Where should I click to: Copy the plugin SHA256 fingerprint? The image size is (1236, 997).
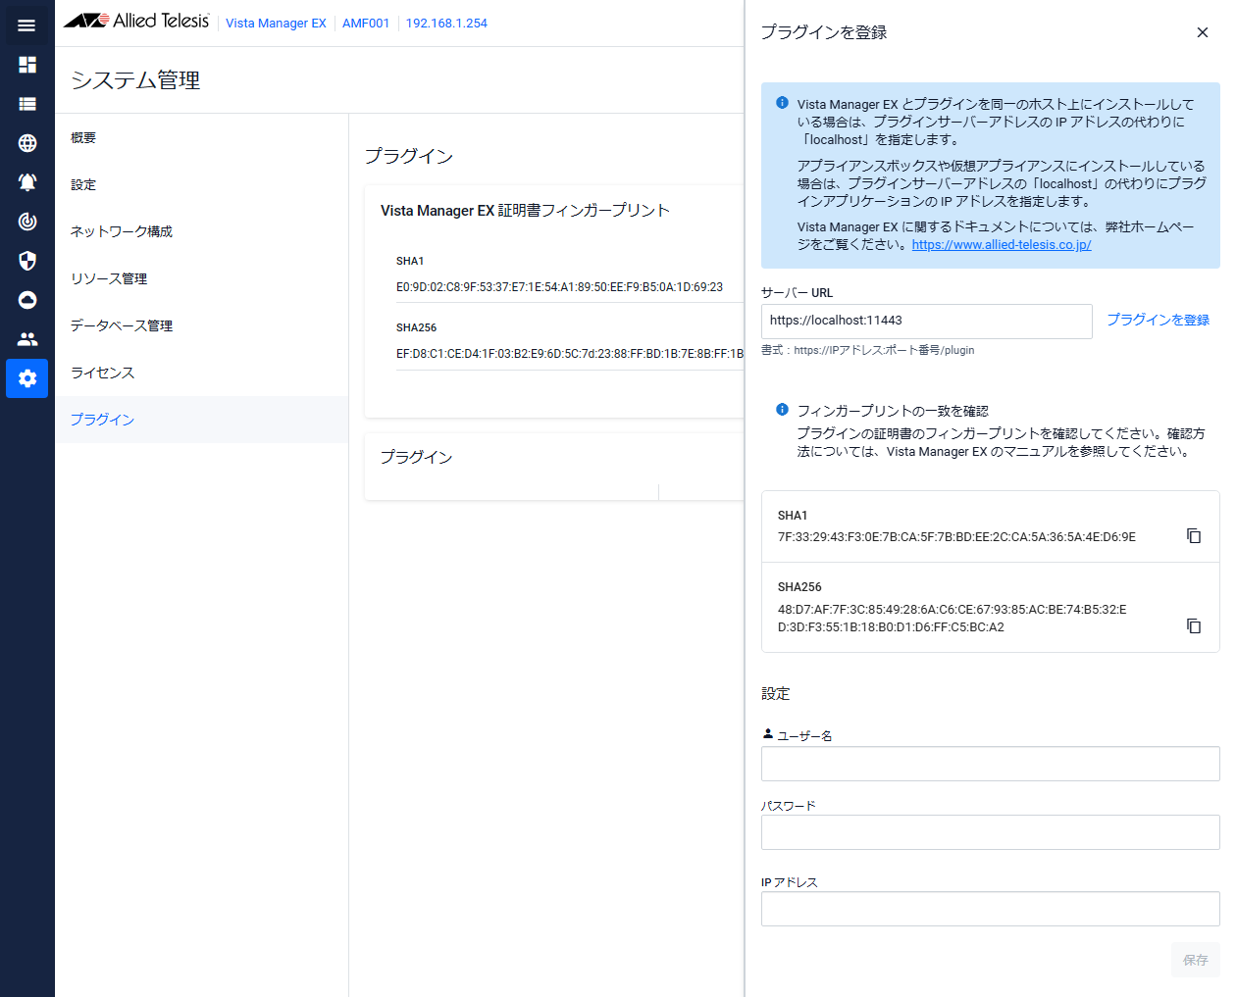[1194, 625]
